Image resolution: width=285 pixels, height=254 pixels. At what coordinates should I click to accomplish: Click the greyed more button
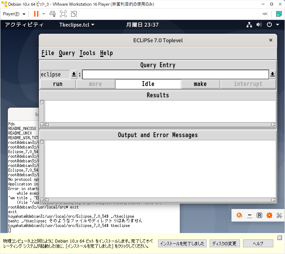(x=96, y=84)
